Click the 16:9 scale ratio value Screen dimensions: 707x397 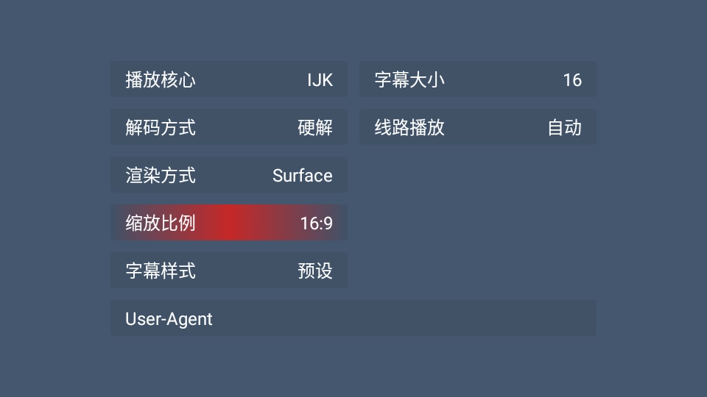[x=316, y=223]
